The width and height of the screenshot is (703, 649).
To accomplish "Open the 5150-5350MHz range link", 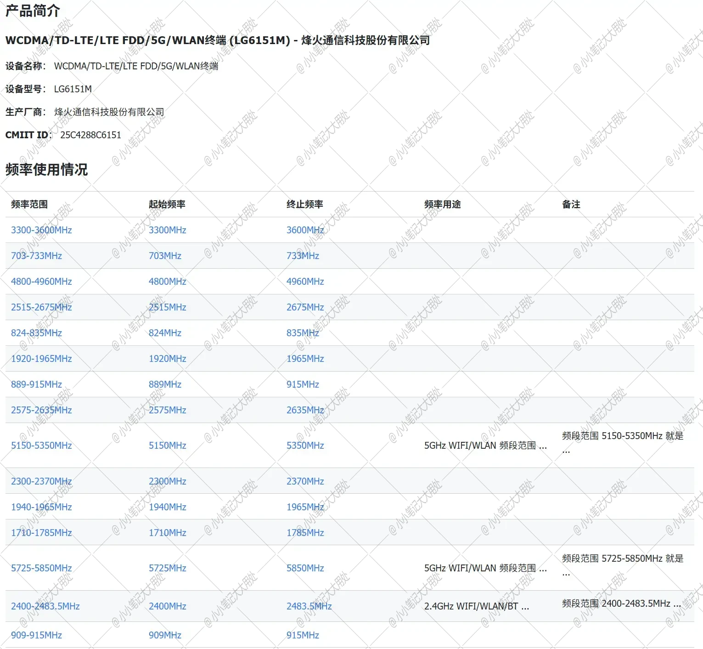I will click(41, 446).
